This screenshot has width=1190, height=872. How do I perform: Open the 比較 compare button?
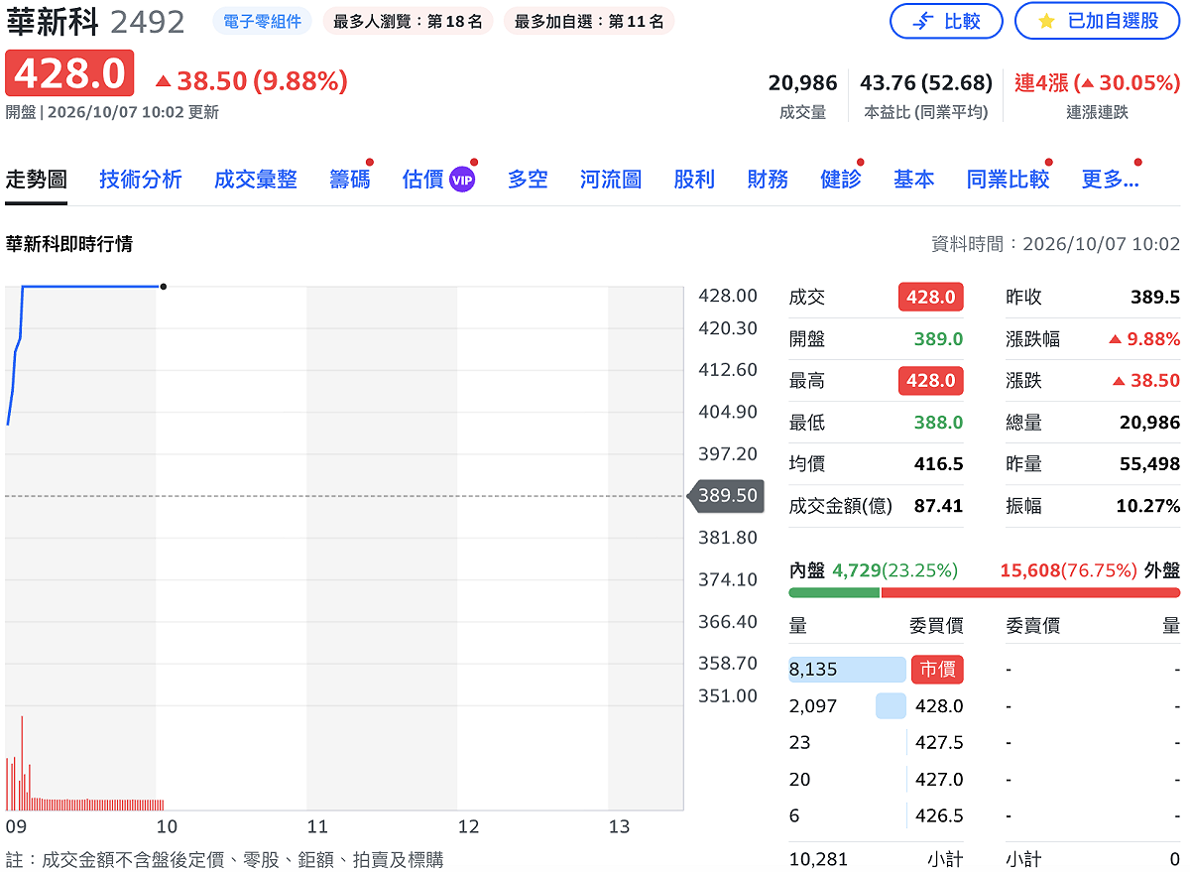coord(946,21)
